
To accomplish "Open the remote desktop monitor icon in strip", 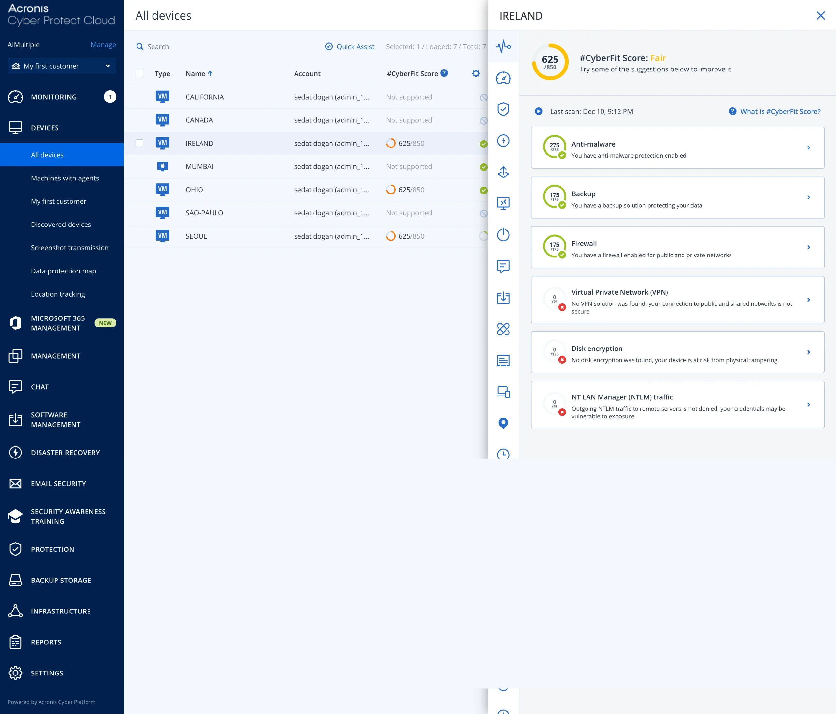I will tap(503, 203).
